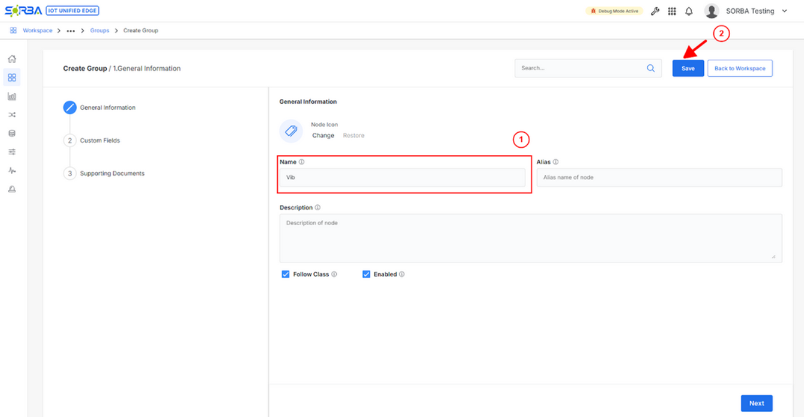804x417 pixels.
Task: Click the Save button
Action: click(688, 69)
